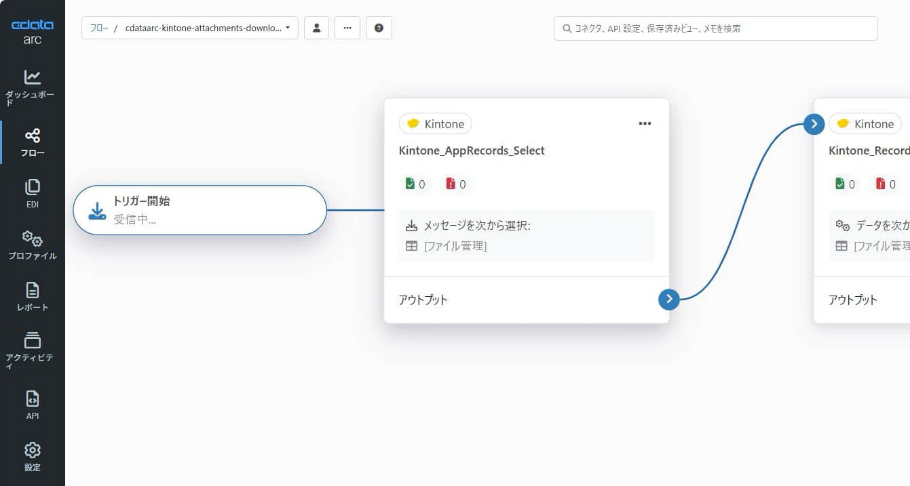This screenshot has height=486, width=910.
Task: Click input arrow on second Kintone connector
Action: click(x=814, y=123)
